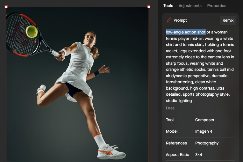
Task: Collapse the prompt with the Less link
Action: coord(170,108)
